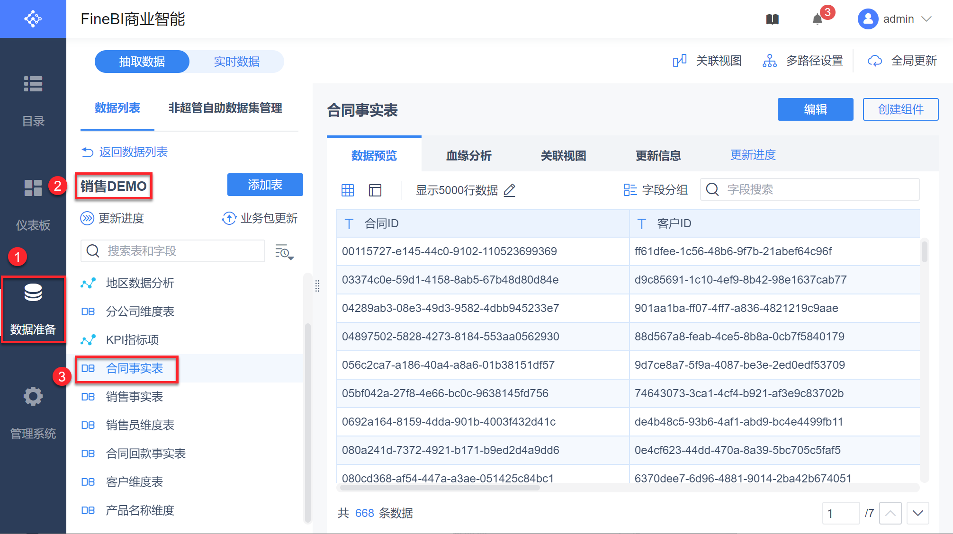Image resolution: width=953 pixels, height=534 pixels.
Task: Open the table filter sort dropdown
Action: tap(284, 252)
